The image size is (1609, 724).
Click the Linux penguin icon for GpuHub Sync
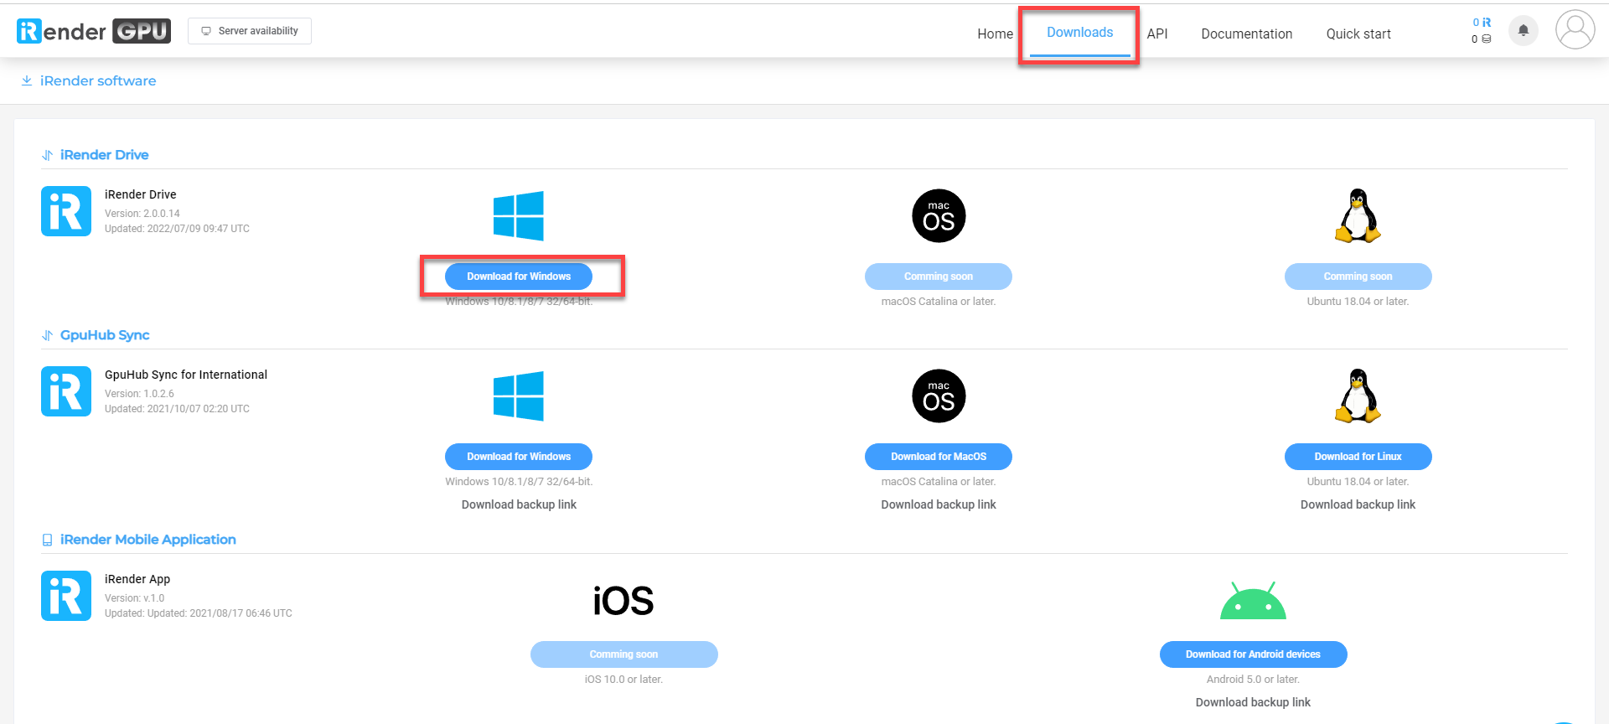point(1358,396)
